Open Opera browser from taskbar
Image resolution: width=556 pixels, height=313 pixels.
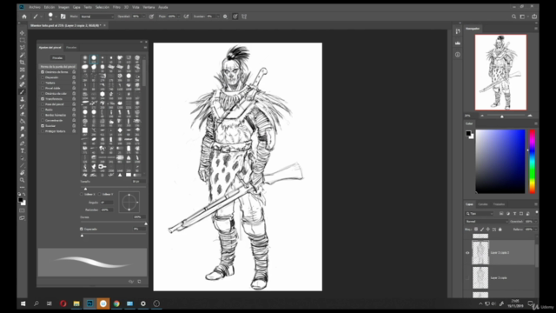click(63, 303)
